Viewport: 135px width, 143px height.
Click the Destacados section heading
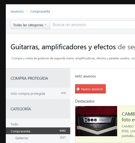pyautogui.click(x=85, y=101)
